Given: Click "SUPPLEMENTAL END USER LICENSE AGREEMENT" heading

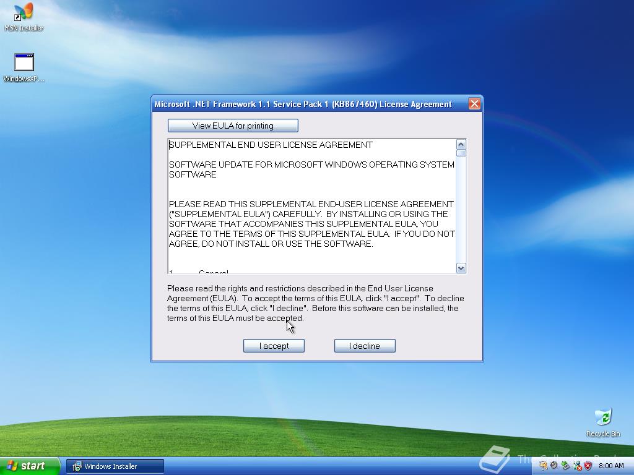Looking at the screenshot, I should pos(271,145).
